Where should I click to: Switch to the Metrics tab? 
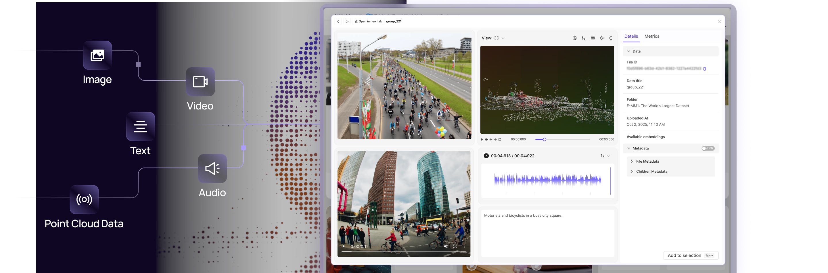(x=651, y=36)
